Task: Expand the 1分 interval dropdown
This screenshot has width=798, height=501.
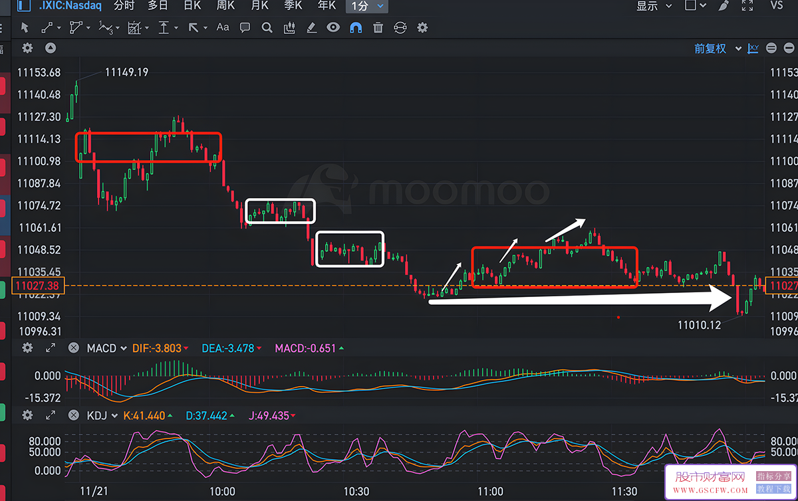Action: (x=380, y=6)
